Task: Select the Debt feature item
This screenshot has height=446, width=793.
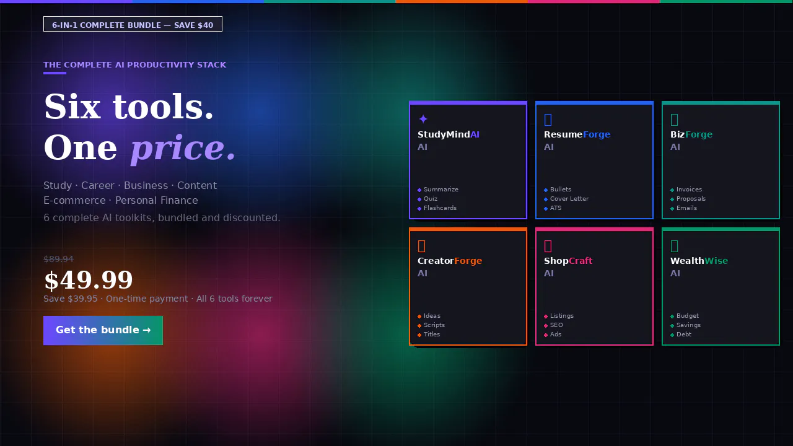Action: (x=681, y=334)
